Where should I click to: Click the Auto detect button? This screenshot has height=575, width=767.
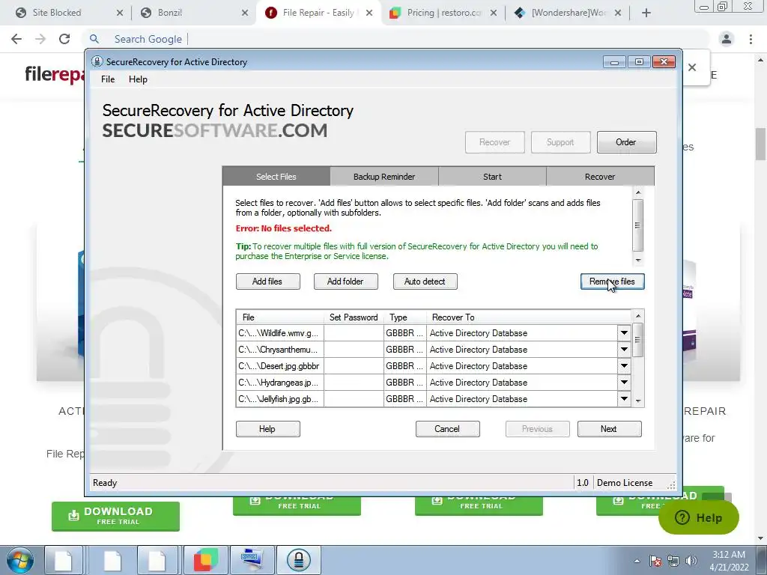tap(425, 282)
